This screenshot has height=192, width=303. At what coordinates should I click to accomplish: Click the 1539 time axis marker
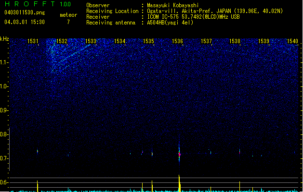point(264,41)
